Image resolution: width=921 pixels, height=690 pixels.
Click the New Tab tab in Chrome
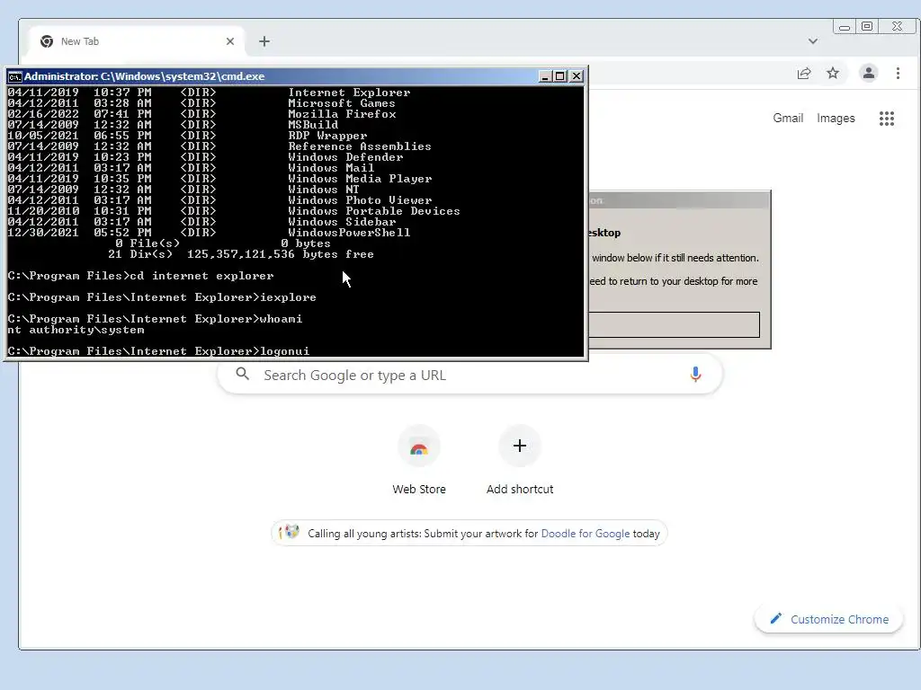pos(137,41)
